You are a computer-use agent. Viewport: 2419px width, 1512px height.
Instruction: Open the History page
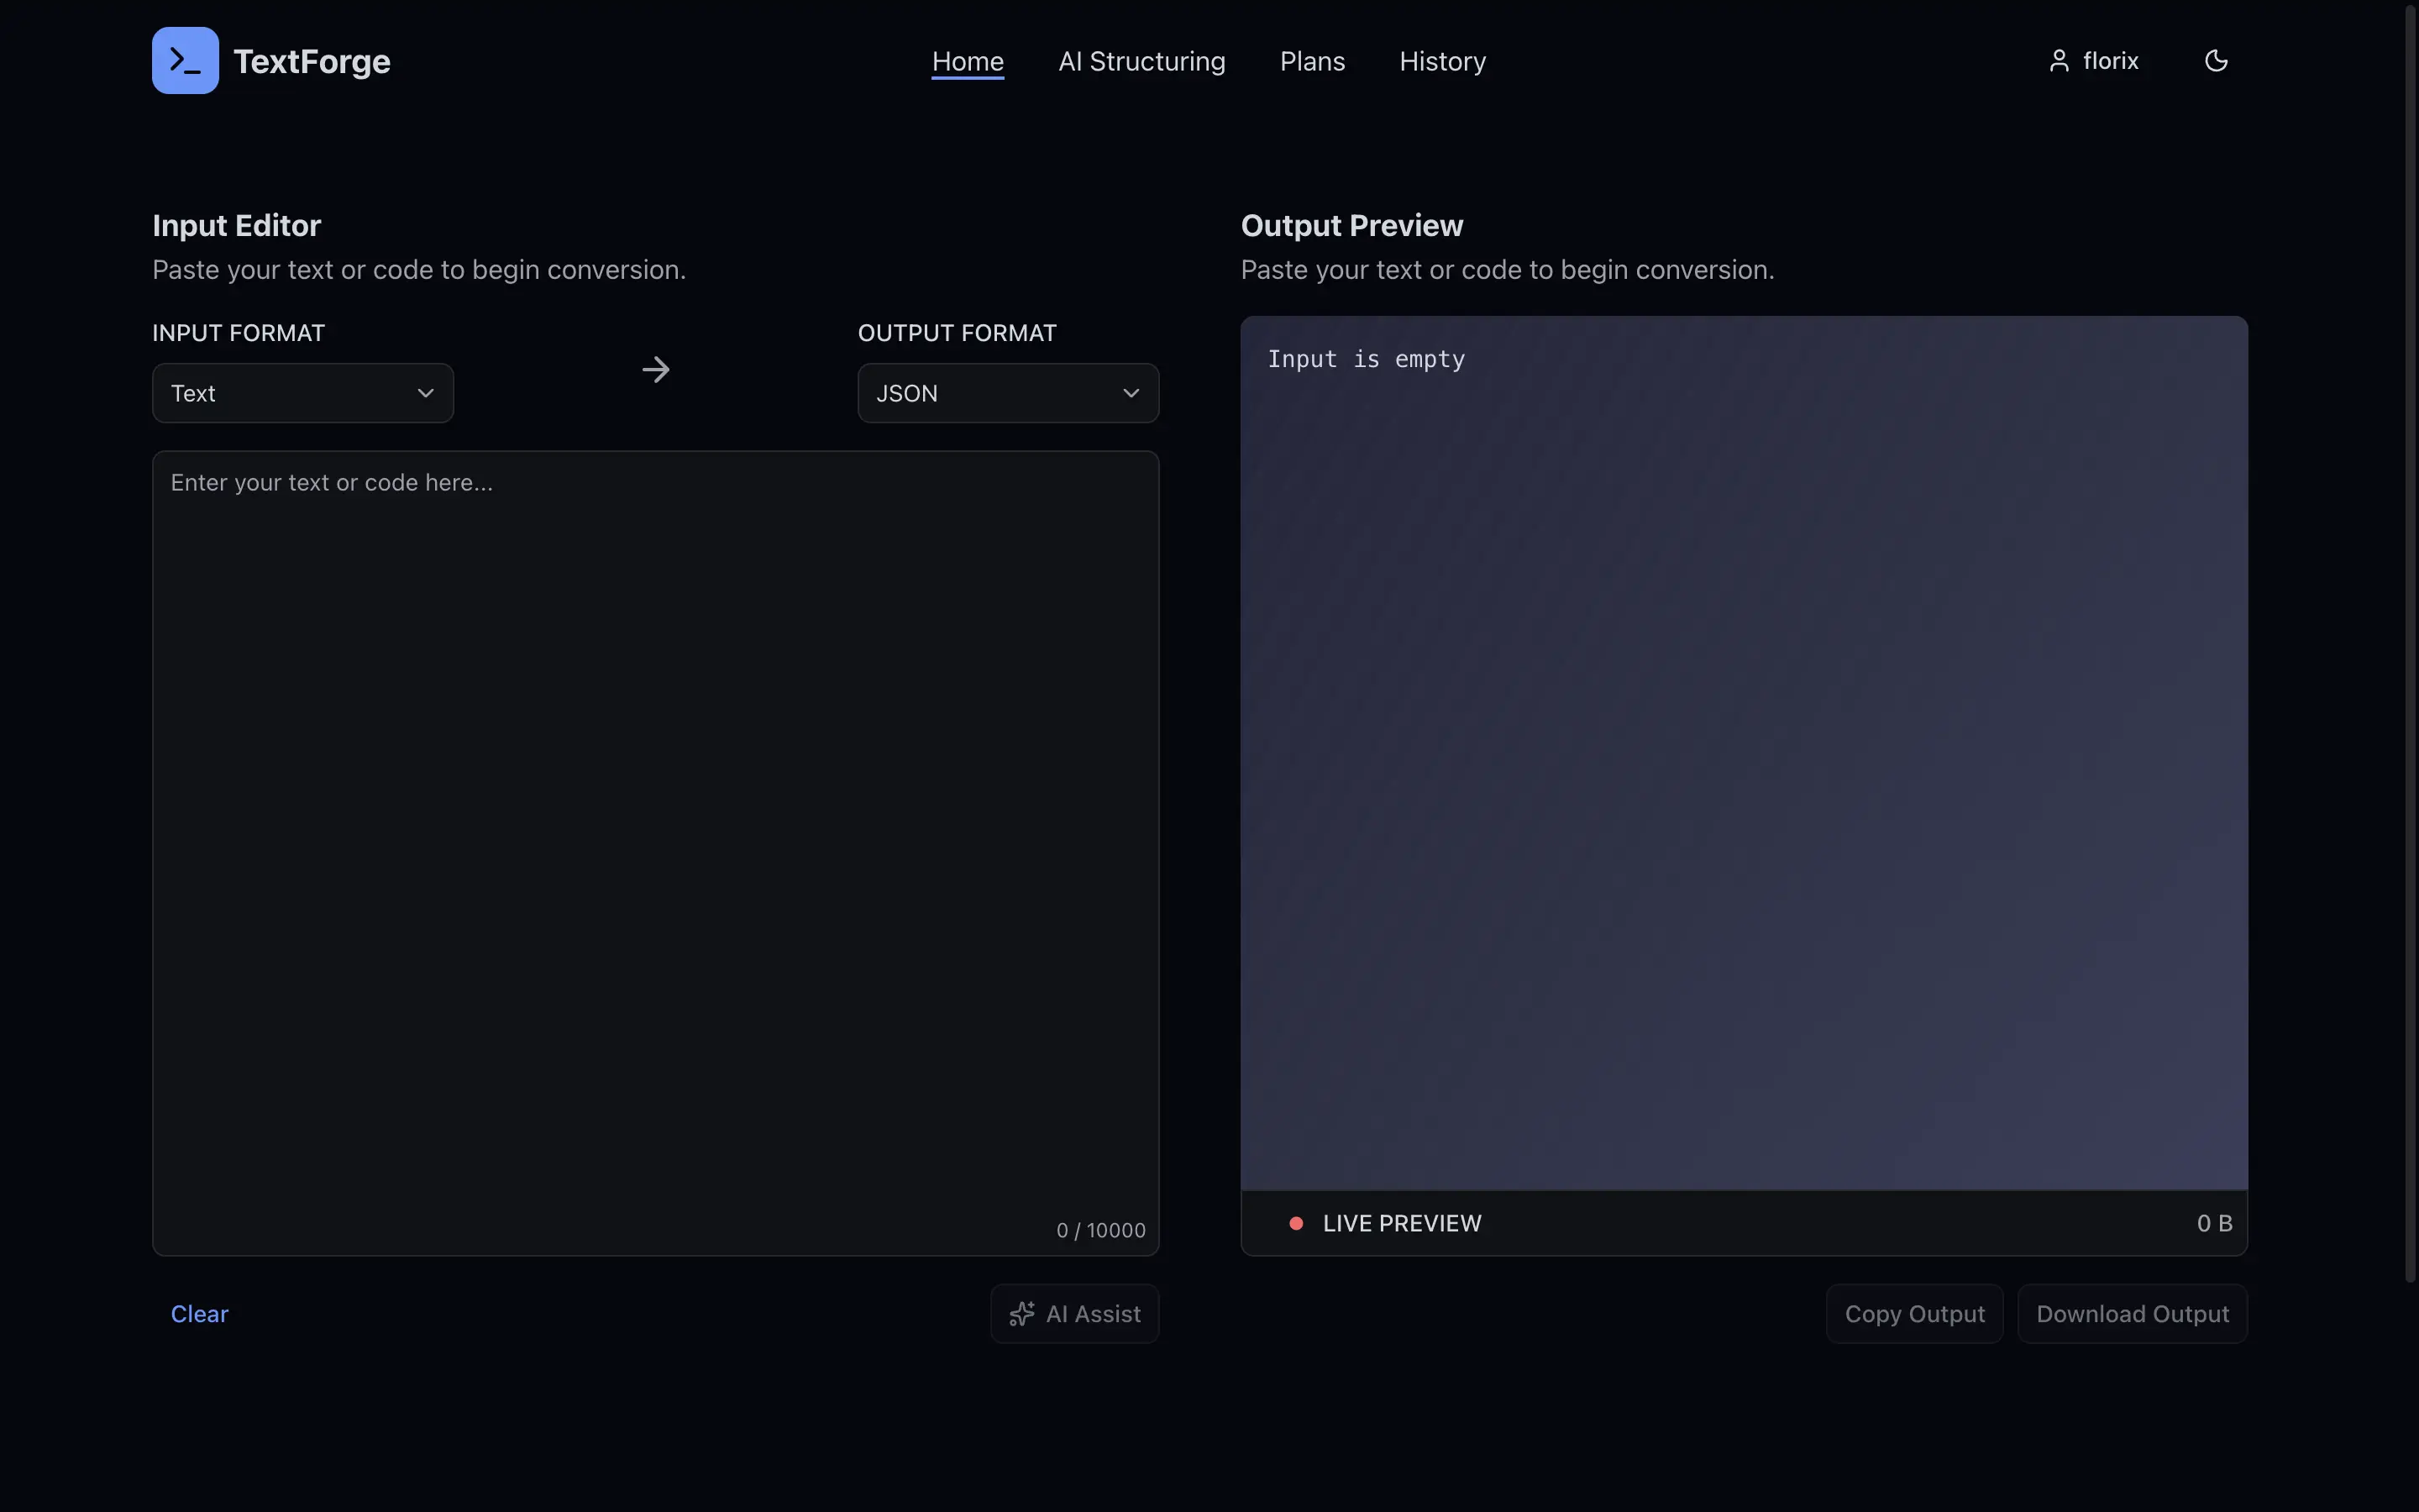(x=1442, y=61)
